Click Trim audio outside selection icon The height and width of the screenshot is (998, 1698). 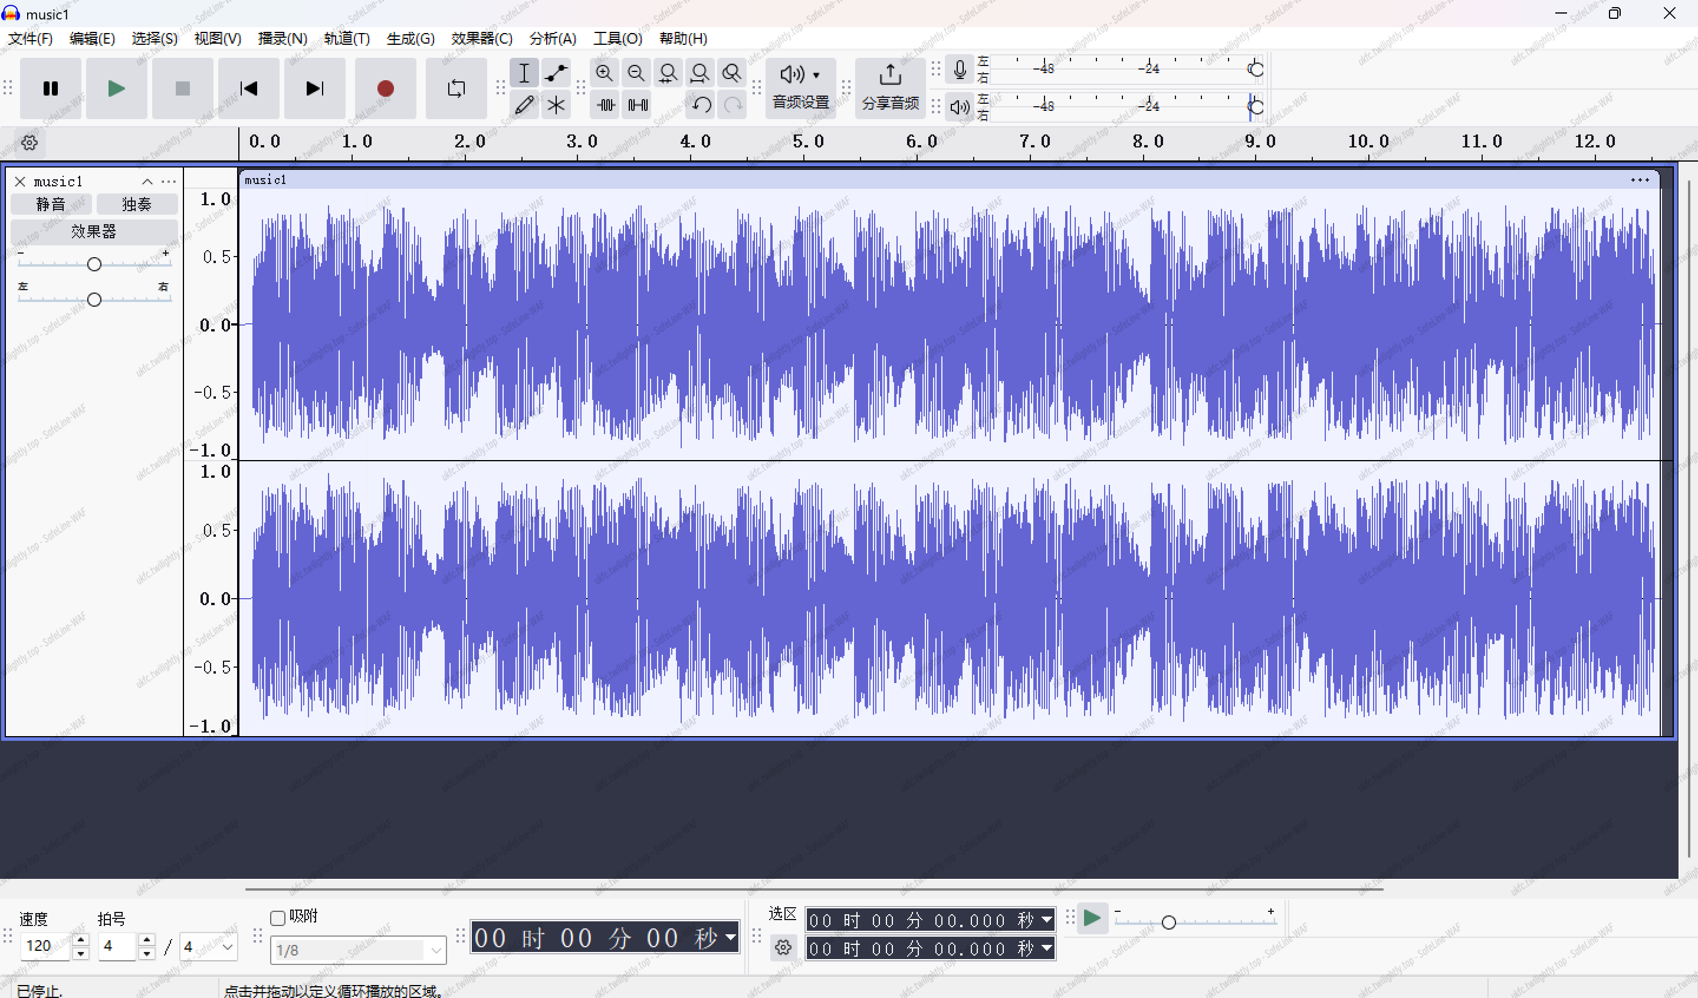(606, 105)
